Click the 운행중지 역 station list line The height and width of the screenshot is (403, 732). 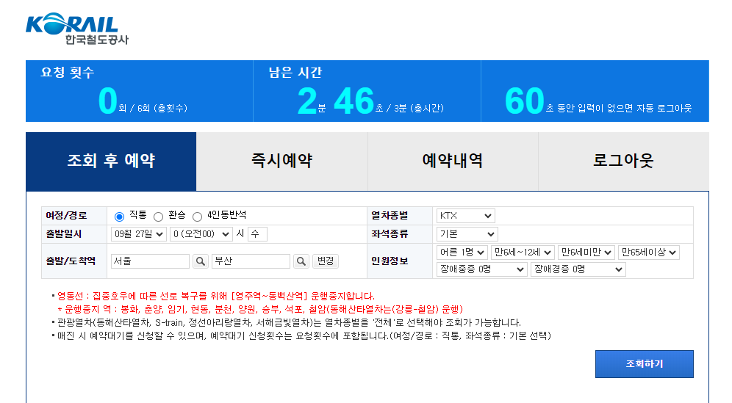point(260,309)
